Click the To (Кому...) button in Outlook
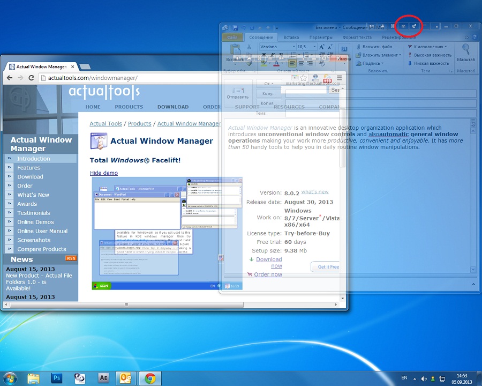This screenshot has width=482, height=386. [x=269, y=93]
